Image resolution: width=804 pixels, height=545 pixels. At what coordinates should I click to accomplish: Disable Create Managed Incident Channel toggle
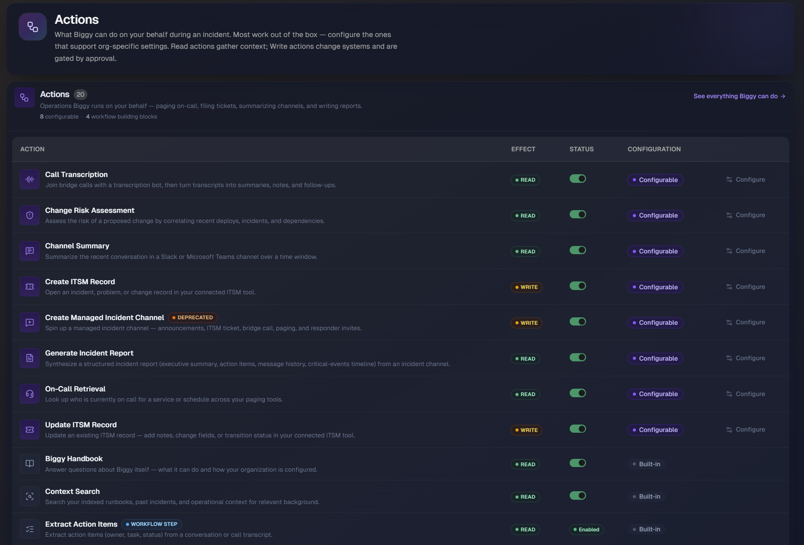[x=578, y=322]
